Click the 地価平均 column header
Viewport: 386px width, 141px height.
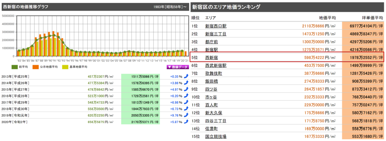click(x=327, y=18)
